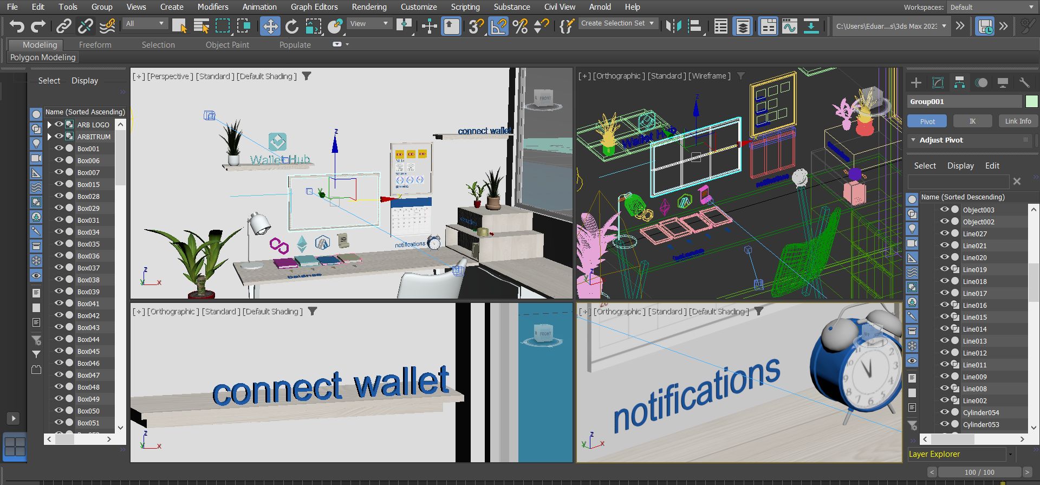The height and width of the screenshot is (485, 1040).
Task: Toggle Percent Snap button
Action: pyautogui.click(x=520, y=25)
